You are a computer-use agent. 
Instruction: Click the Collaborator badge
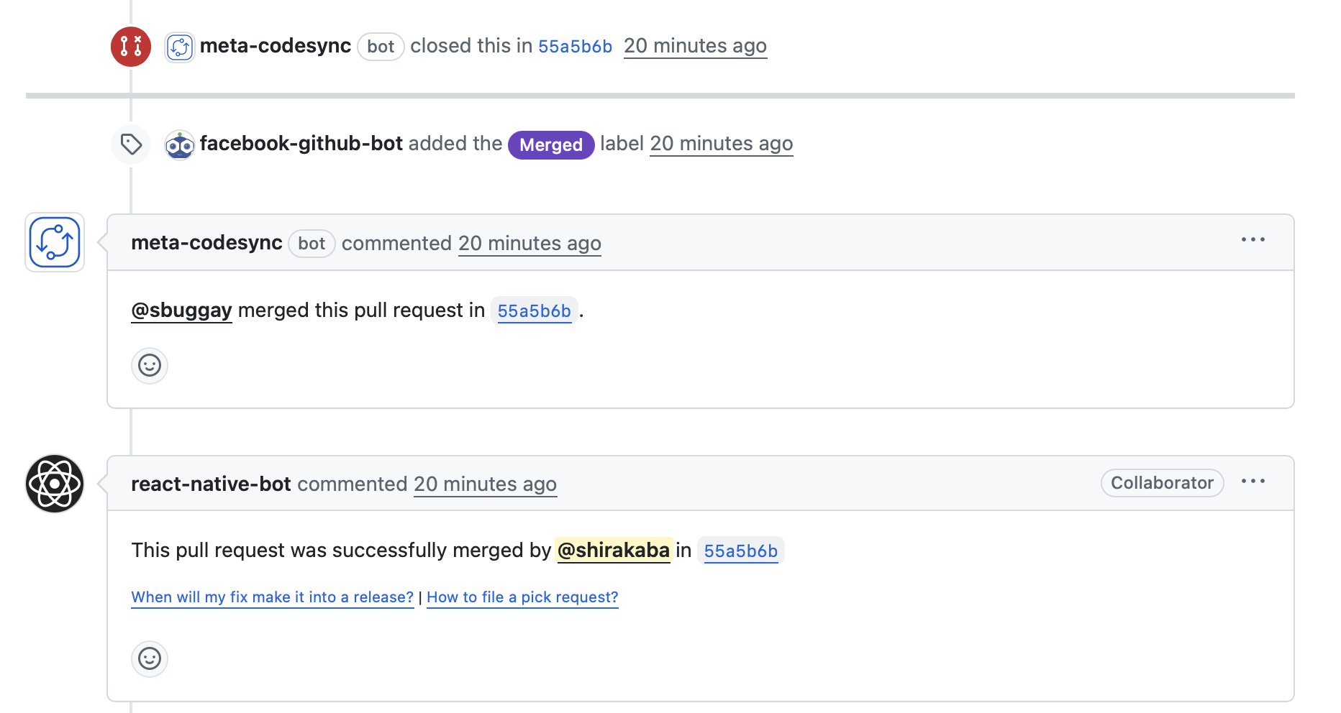point(1162,483)
